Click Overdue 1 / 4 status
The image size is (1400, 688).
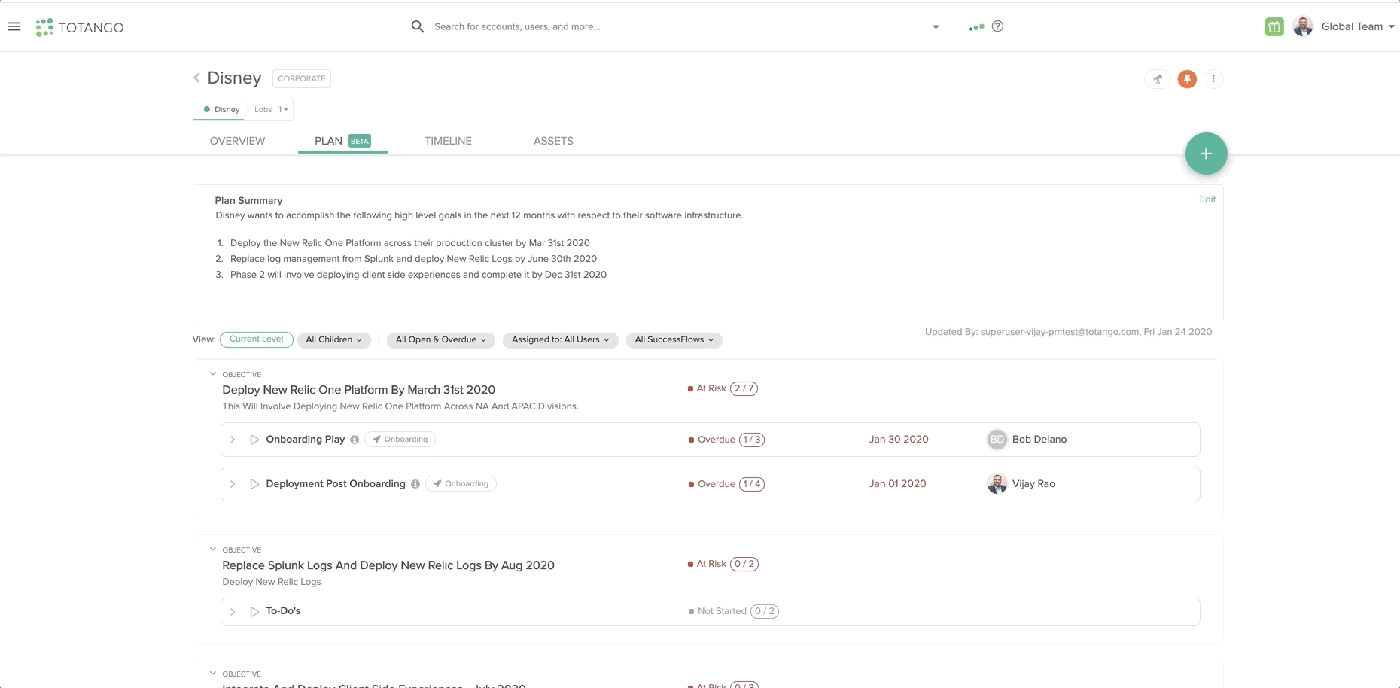tap(726, 484)
